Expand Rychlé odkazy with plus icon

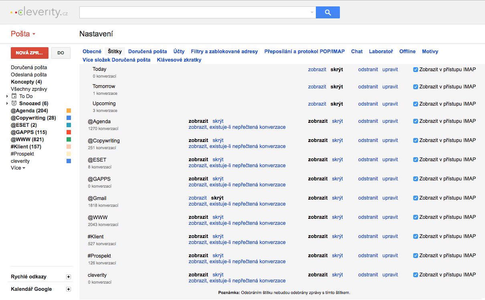(68, 277)
